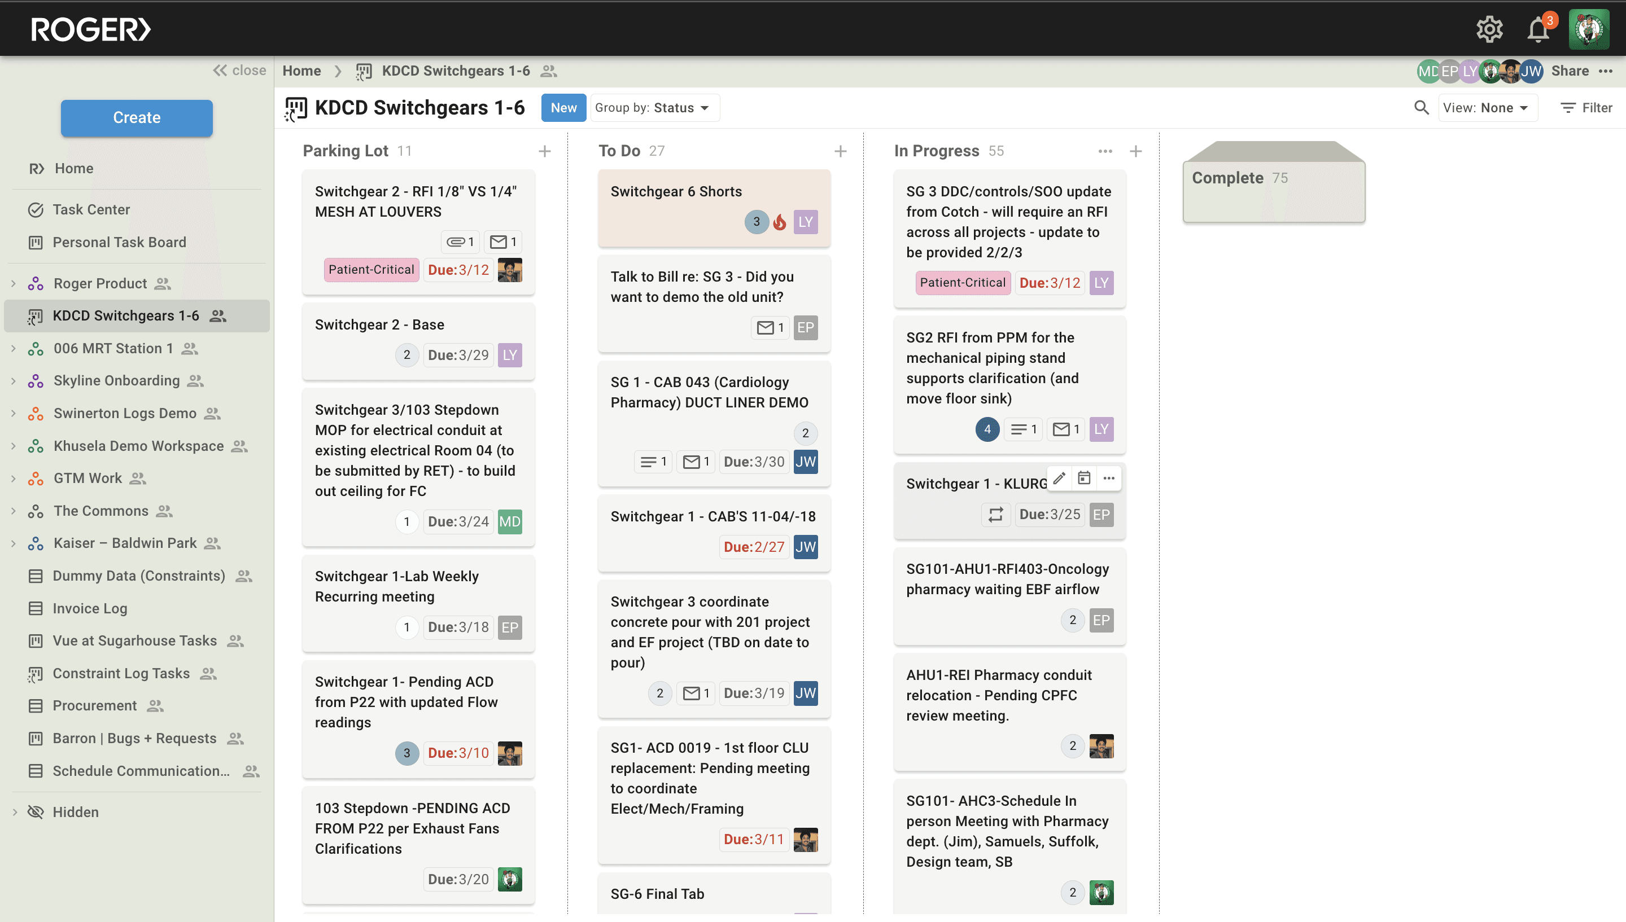The image size is (1626, 922).
Task: Click the Share button
Action: [x=1570, y=71]
